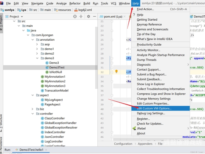Screen dimensions: 205x154
Task: Open the Refactor menu
Action: click(75, 3)
